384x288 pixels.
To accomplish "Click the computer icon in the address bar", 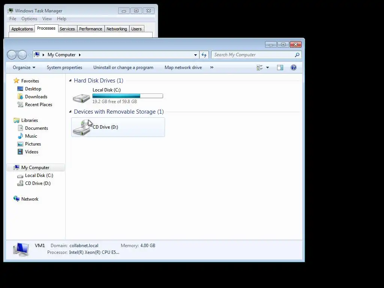I will click(x=37, y=55).
